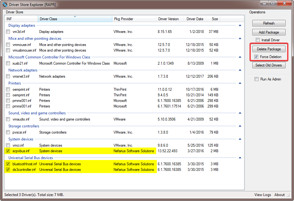Screen dimensions: 294x201
Task: Click driver date 8/13/2009
Action: pyautogui.click(x=196, y=63)
